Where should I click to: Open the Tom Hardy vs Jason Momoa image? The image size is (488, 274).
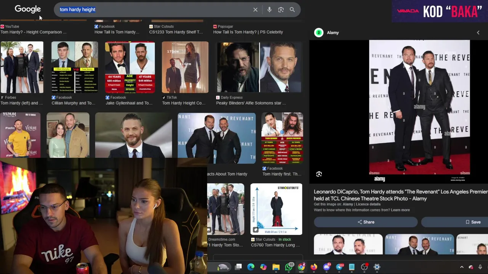282,138
